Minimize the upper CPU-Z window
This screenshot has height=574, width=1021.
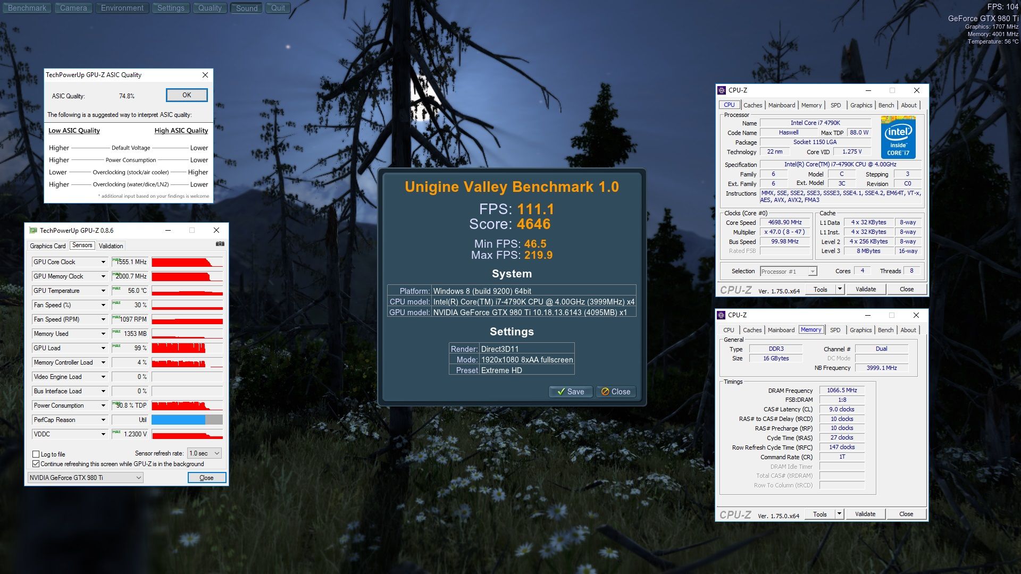pyautogui.click(x=868, y=90)
